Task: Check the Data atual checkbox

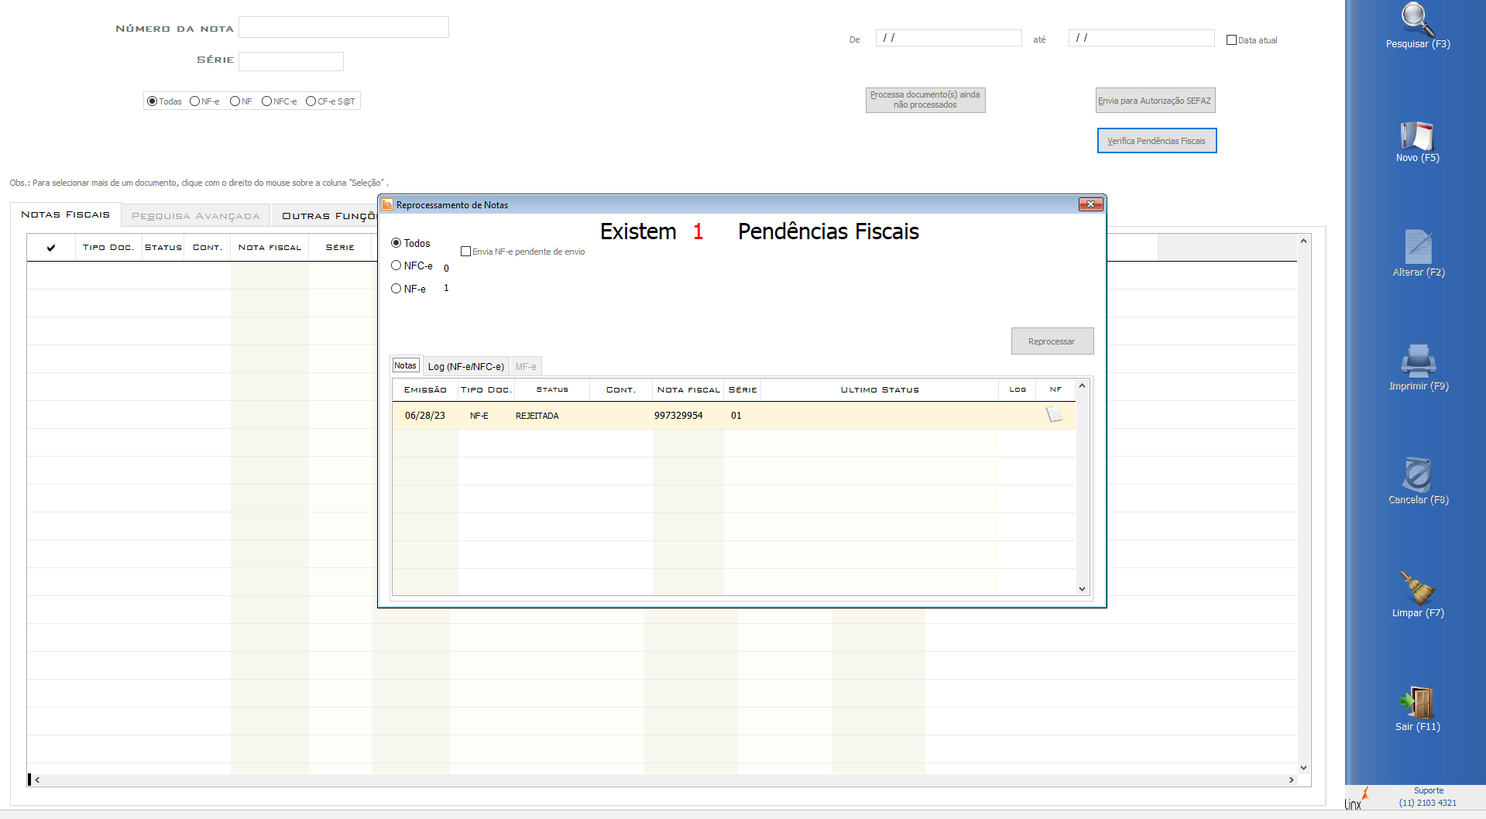Action: [x=1231, y=40]
